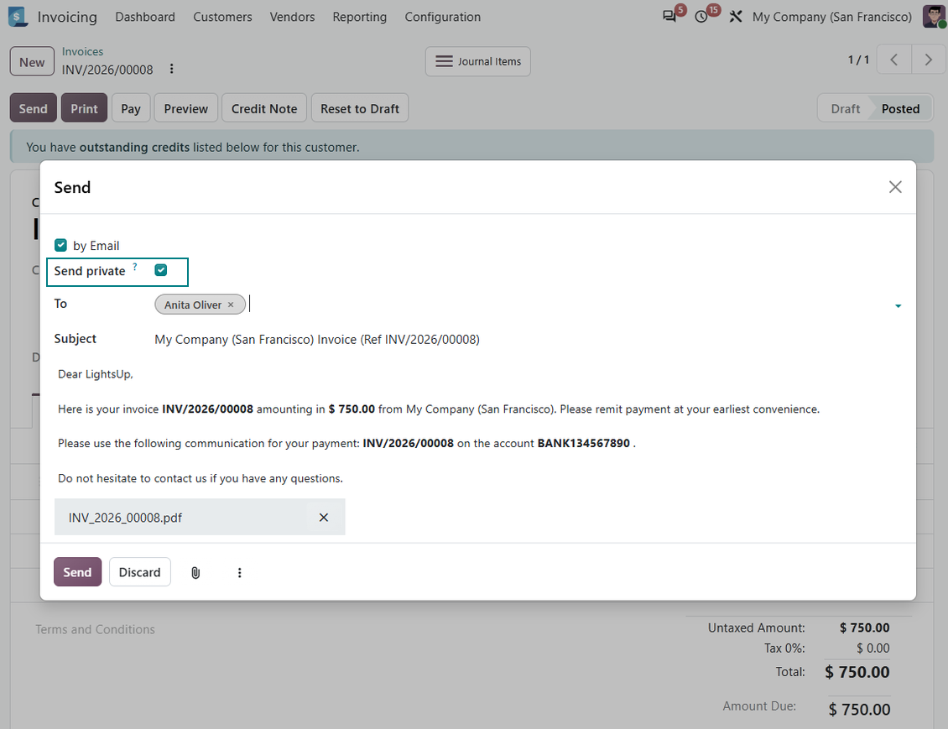Viewport: 948px width, 729px height.
Task: Click the Discard button
Action: 139,572
